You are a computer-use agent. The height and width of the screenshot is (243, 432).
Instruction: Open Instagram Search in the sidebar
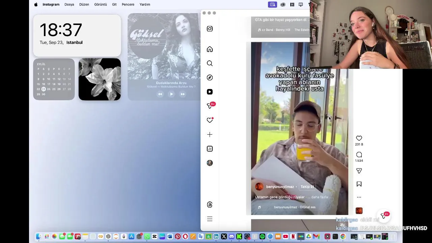[210, 63]
